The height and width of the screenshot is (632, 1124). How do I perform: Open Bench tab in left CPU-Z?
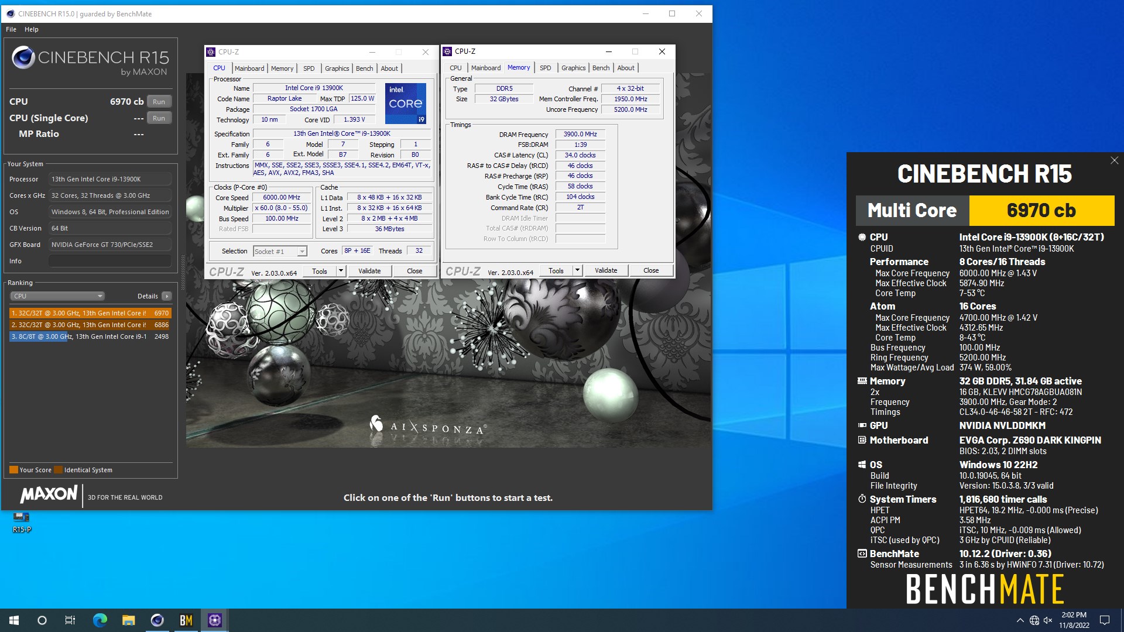pos(364,68)
